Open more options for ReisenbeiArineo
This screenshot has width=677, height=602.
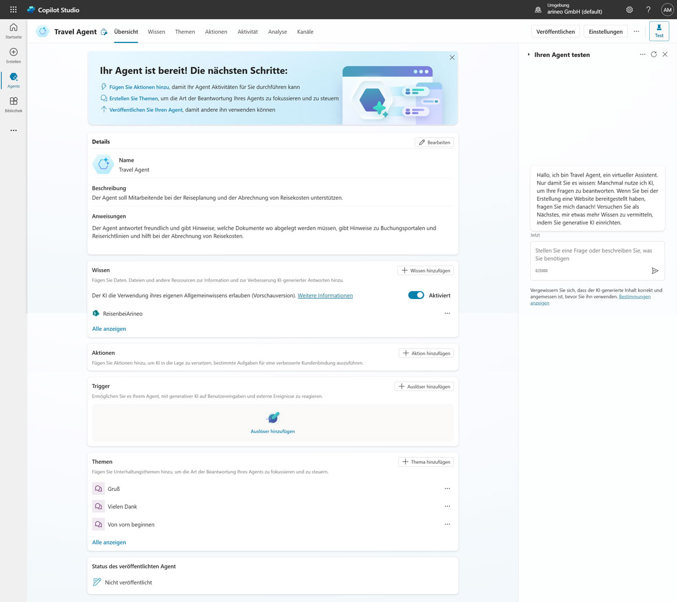pyautogui.click(x=447, y=314)
